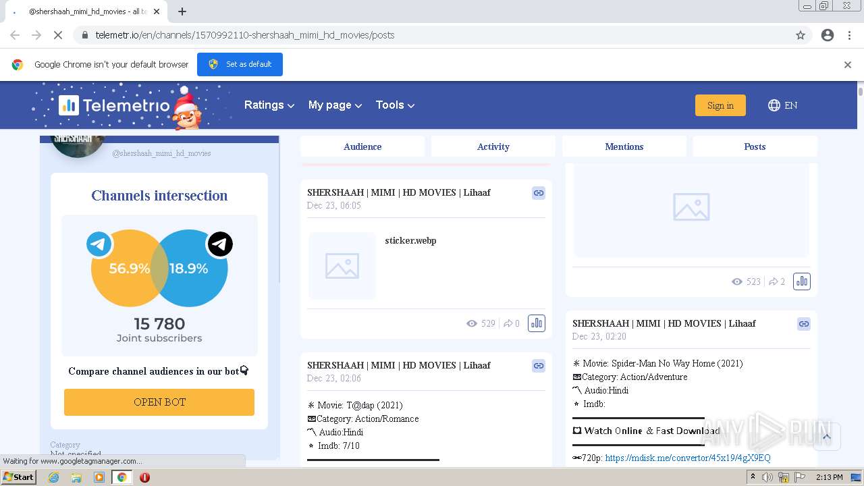Switch to the Audience tab
864x486 pixels.
click(362, 146)
